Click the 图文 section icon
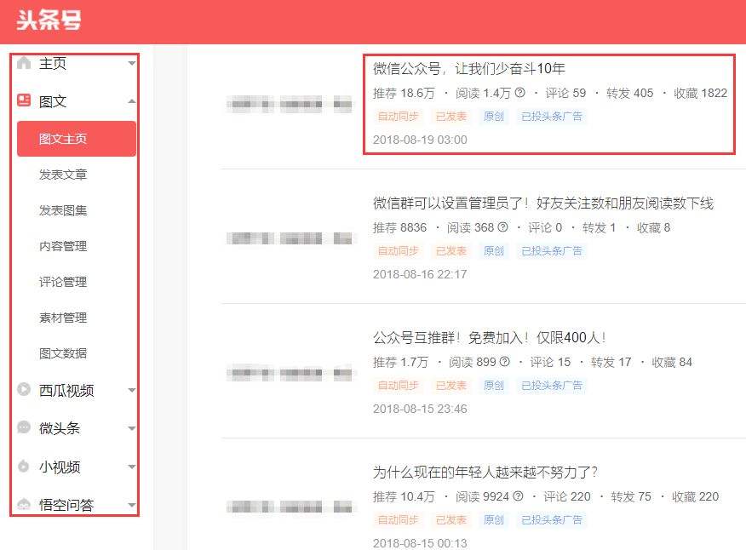This screenshot has height=550, width=746. point(23,100)
